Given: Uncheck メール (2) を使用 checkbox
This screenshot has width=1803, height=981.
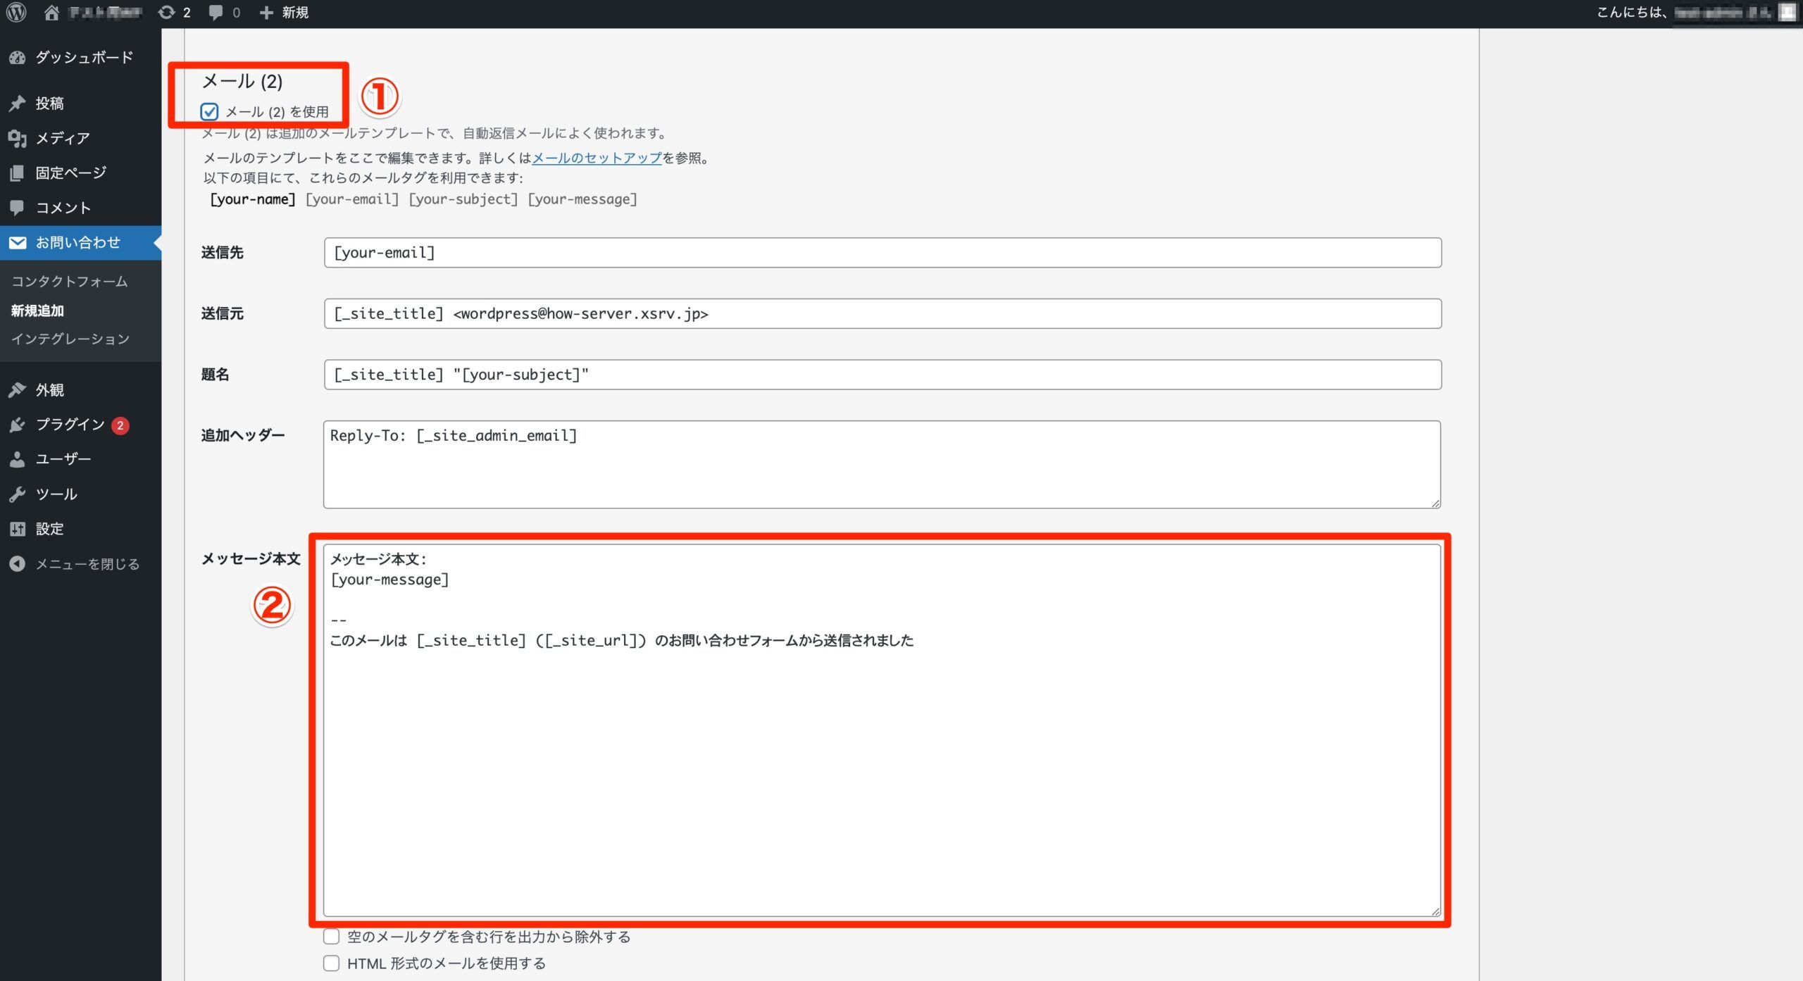Looking at the screenshot, I should coord(209,111).
